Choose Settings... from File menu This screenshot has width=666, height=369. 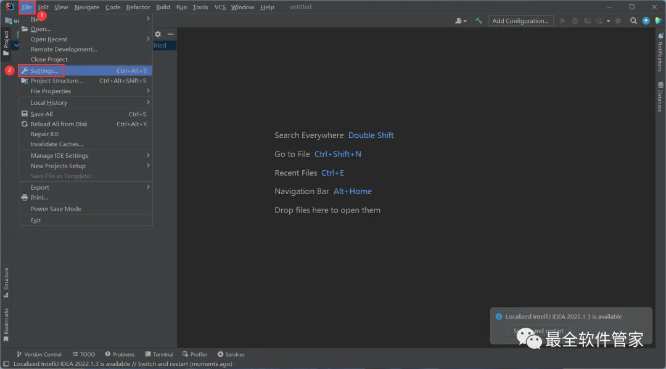pyautogui.click(x=85, y=70)
